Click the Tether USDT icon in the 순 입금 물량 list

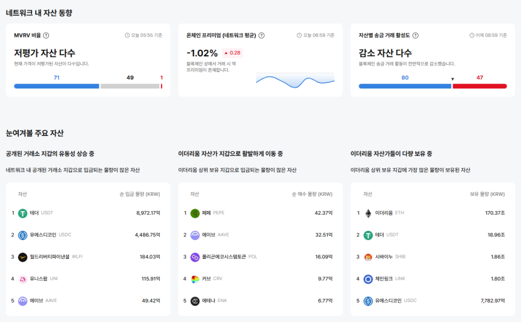click(x=22, y=213)
